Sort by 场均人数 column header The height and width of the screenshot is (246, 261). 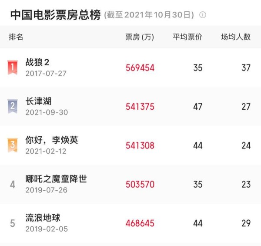236,37
